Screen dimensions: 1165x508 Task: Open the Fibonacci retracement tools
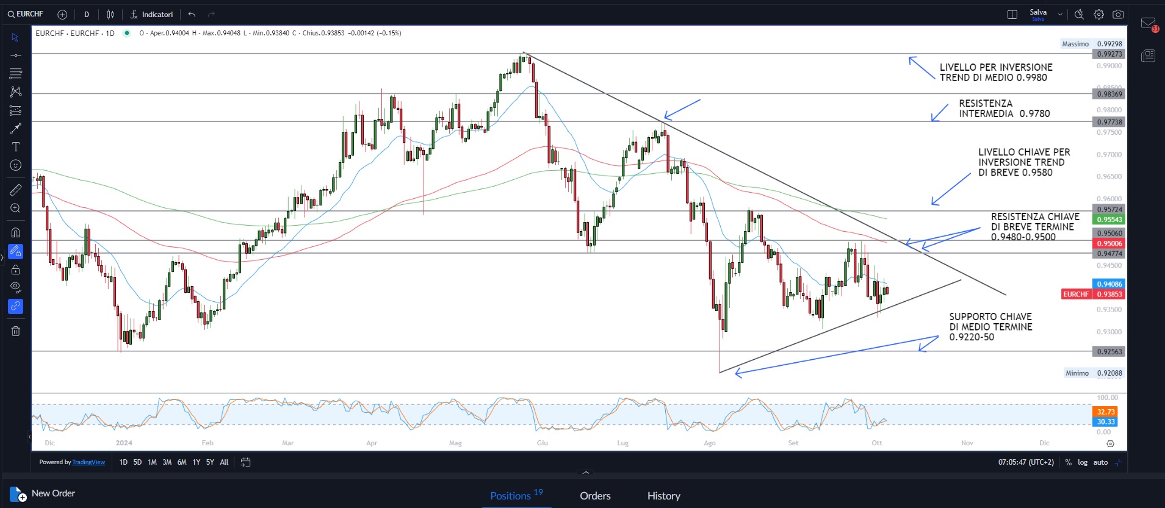coord(16,74)
